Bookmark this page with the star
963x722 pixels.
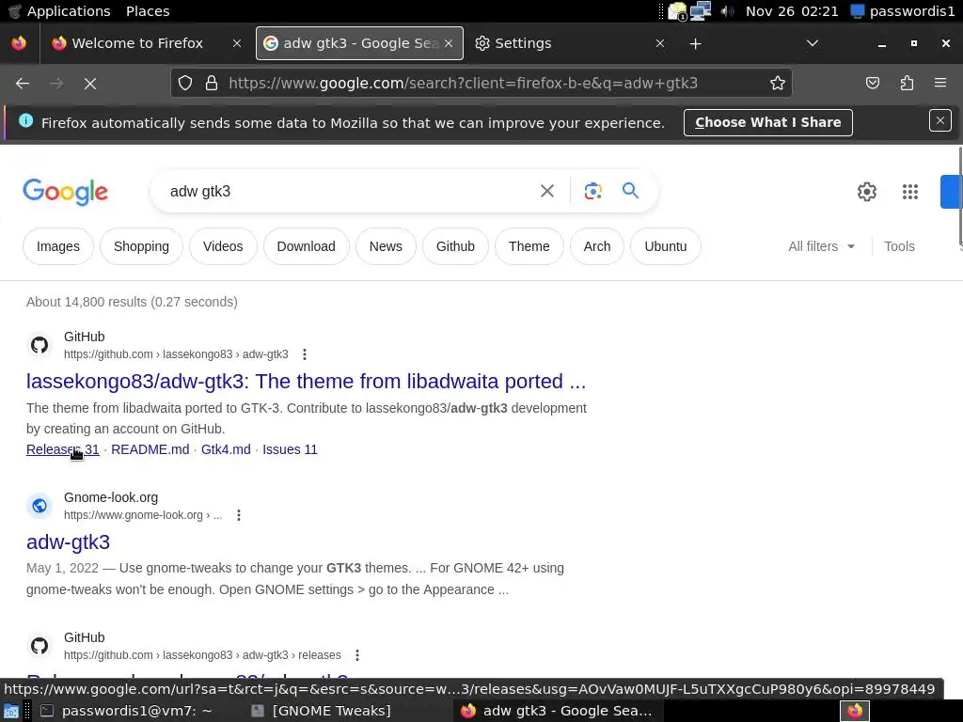pos(778,83)
